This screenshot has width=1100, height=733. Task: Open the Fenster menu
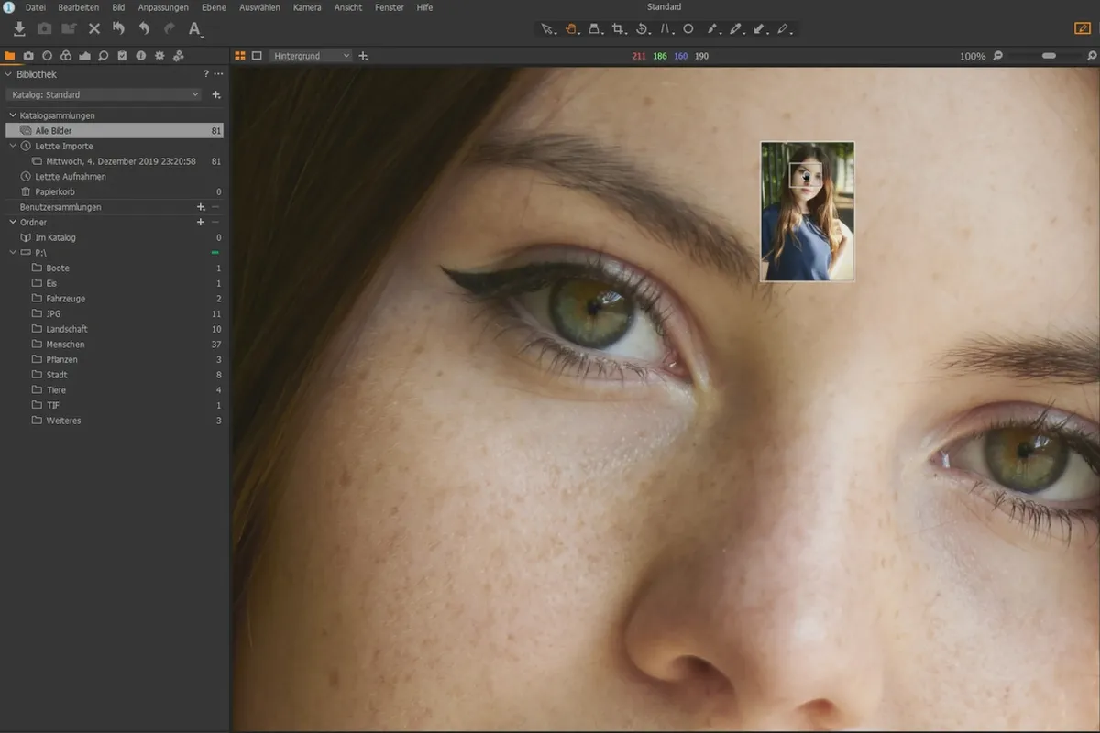(390, 7)
